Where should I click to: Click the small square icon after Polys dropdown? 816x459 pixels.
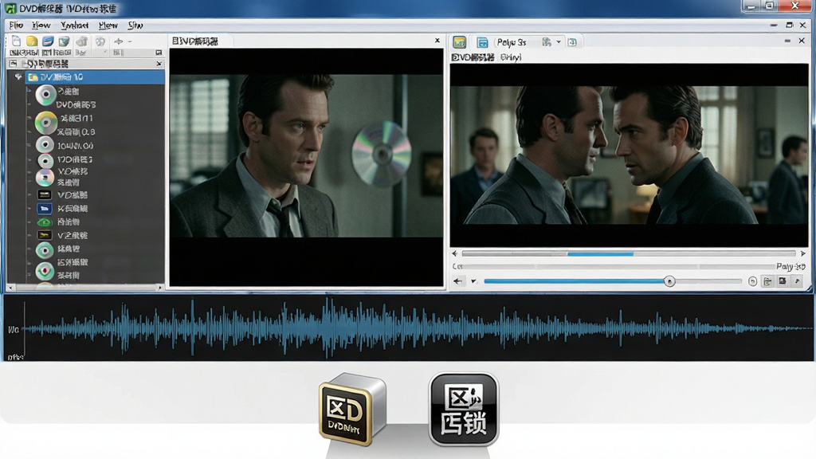572,42
